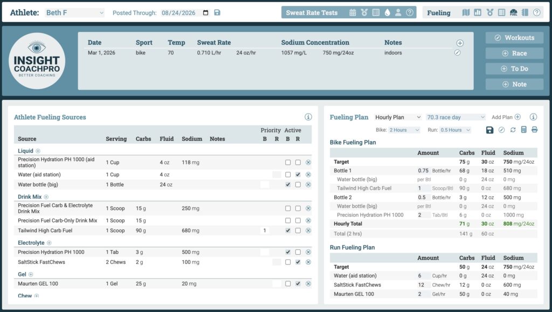Click the medal icon in Fueling bar
The height and width of the screenshot is (312, 552).
pyautogui.click(x=489, y=12)
